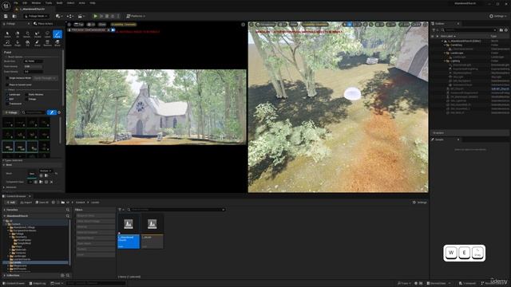Viewport: 511px width, 287px height.
Task: Open the Build menu
Action: pyautogui.click(x=59, y=3)
